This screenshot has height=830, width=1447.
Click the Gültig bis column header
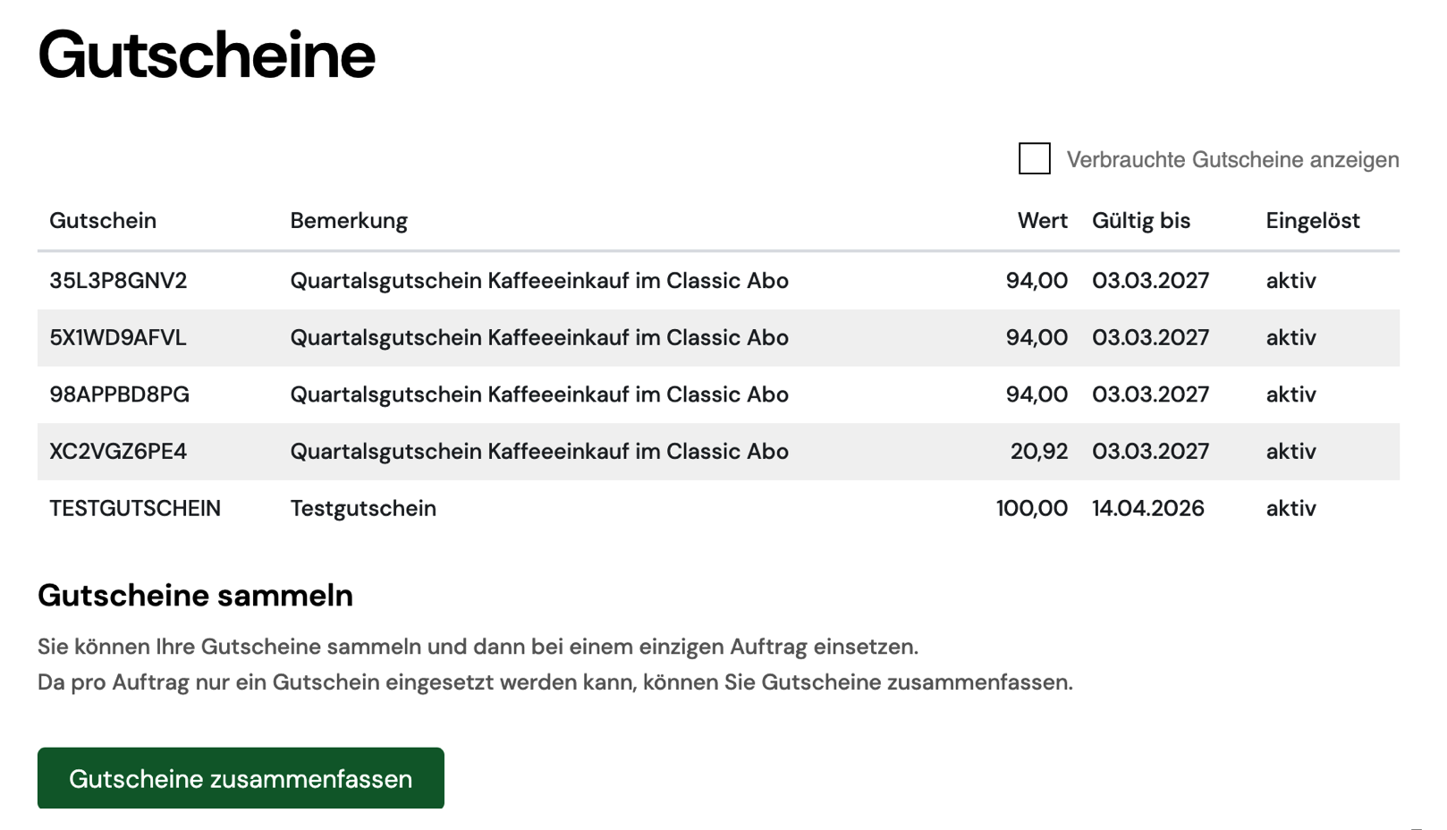1141,221
